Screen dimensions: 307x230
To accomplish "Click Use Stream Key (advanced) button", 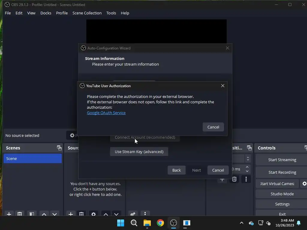I will 139,152.
